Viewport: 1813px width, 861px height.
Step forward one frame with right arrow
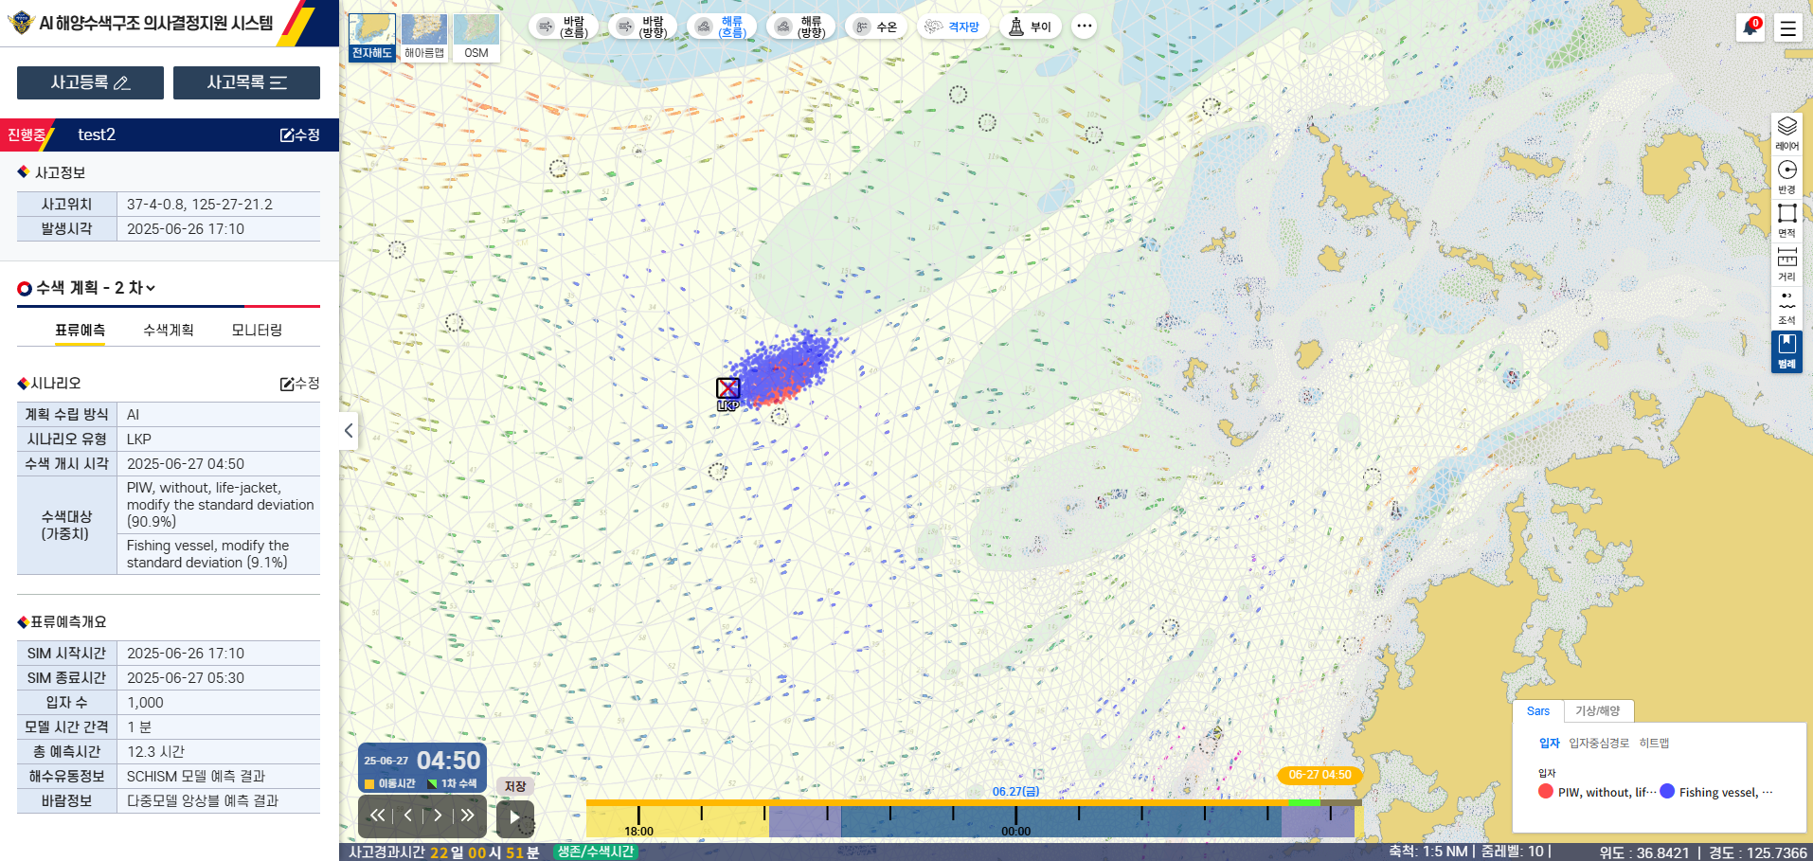coord(438,816)
